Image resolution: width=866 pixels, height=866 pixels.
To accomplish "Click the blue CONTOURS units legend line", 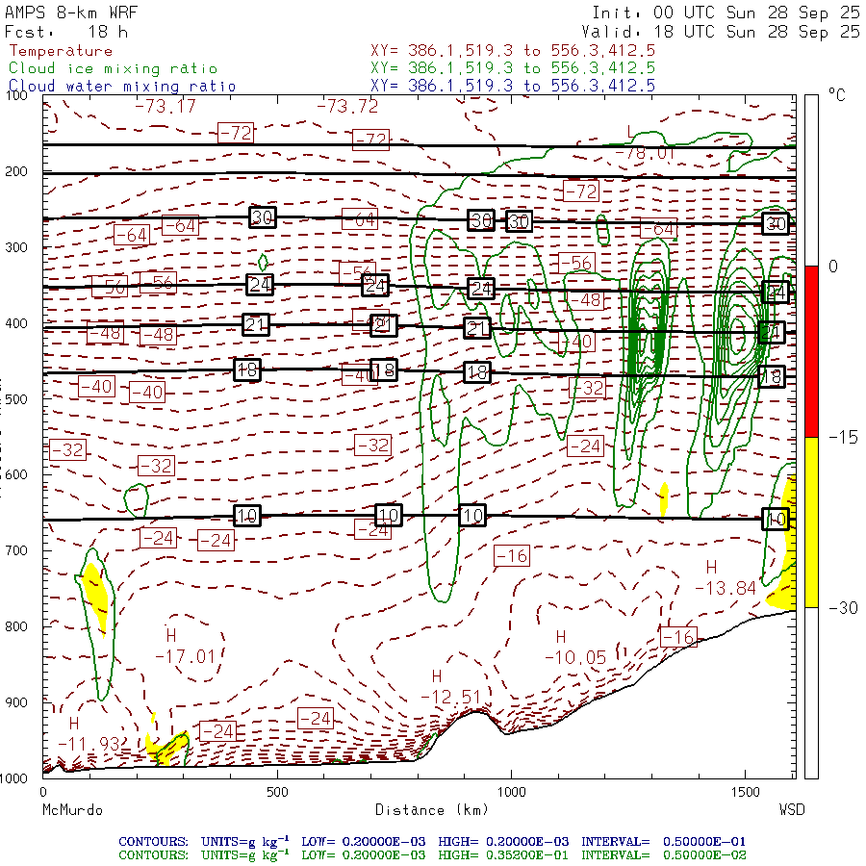I will 432,842.
